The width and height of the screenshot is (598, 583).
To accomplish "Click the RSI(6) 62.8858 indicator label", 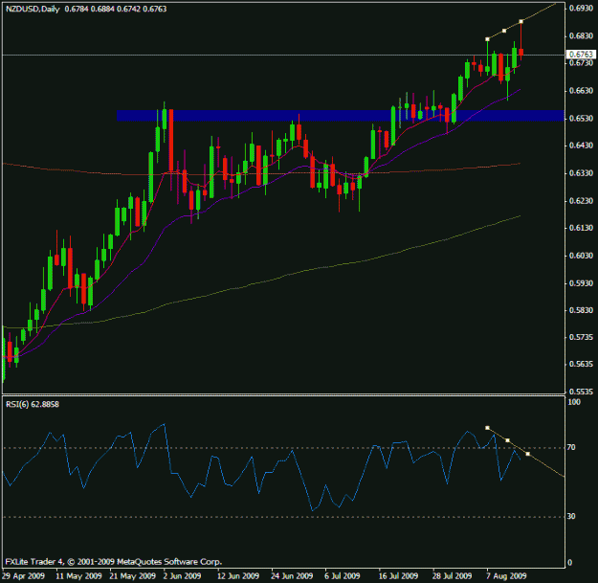I will [x=33, y=404].
